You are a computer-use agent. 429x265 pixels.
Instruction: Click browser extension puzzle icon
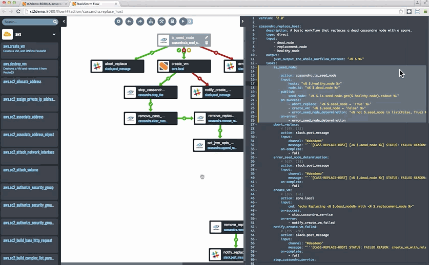[409, 11]
